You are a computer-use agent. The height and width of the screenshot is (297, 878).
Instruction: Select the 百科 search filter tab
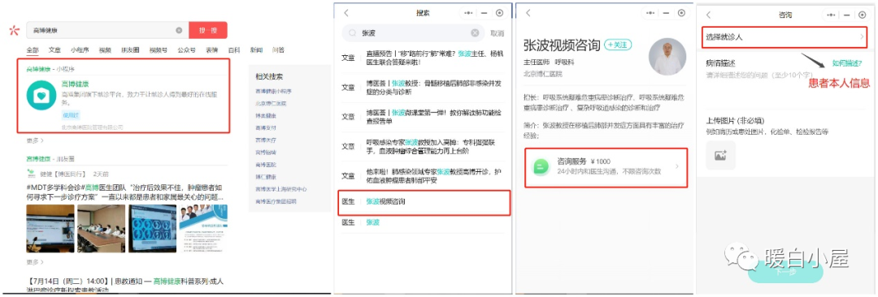click(x=234, y=49)
